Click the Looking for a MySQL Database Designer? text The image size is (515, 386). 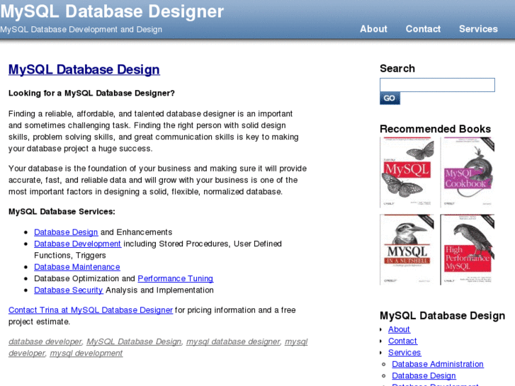(91, 93)
